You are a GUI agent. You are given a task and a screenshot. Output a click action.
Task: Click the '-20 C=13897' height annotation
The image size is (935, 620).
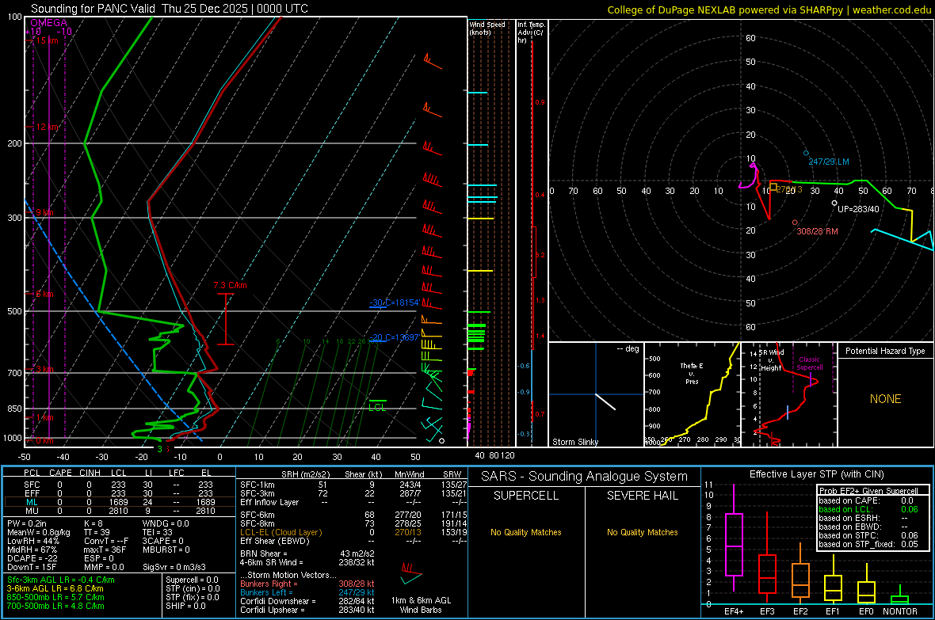(394, 337)
